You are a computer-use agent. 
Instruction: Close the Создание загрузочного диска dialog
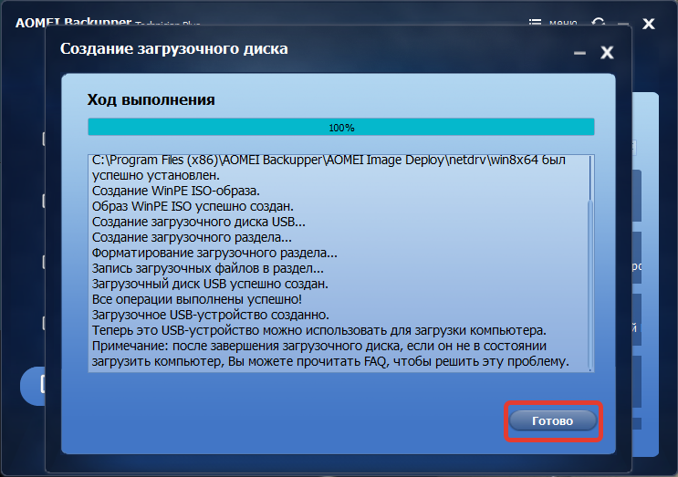607,53
